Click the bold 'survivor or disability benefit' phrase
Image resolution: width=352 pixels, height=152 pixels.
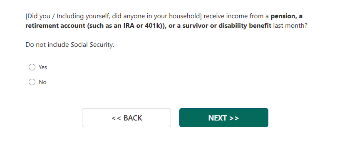click(227, 26)
